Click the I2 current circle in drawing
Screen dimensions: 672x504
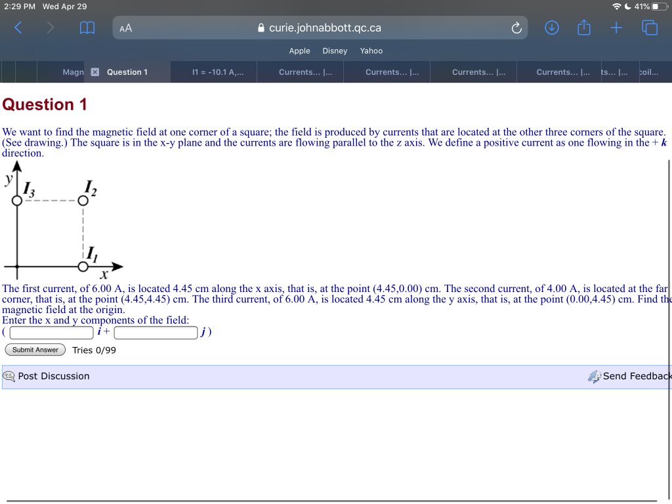tap(83, 201)
